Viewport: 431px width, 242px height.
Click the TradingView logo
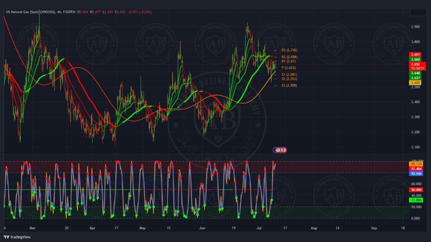click(x=17, y=237)
